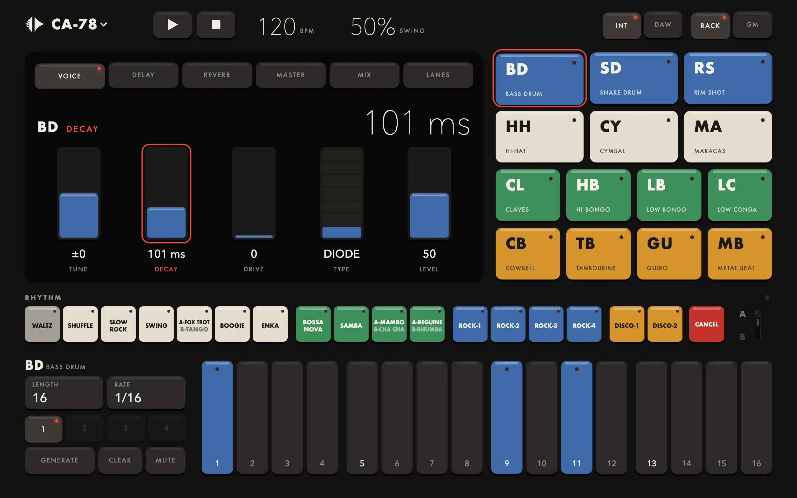Flip the A/B pattern variation switch
The width and height of the screenshot is (797, 498).
click(757, 324)
